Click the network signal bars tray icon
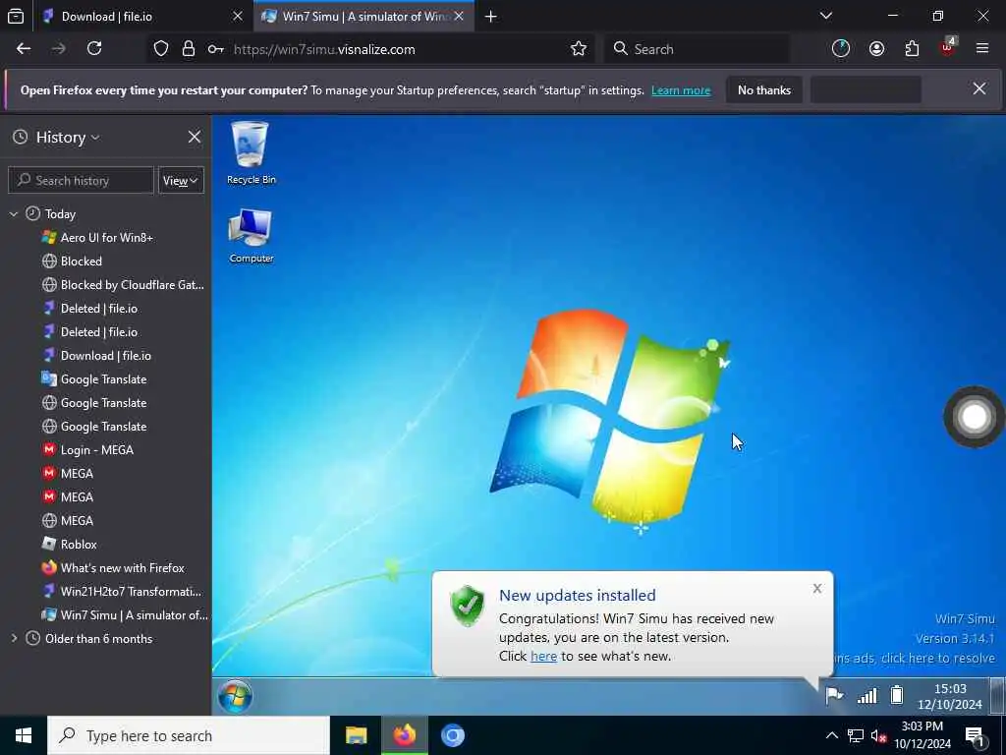 coord(866,695)
